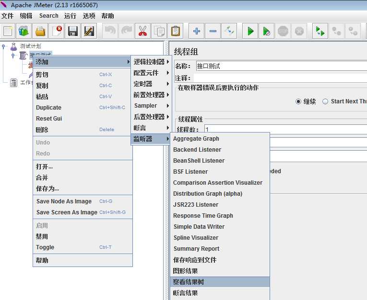The height and width of the screenshot is (300, 367).
Task: Click the New test plan toolbar icon
Action: tap(8, 31)
